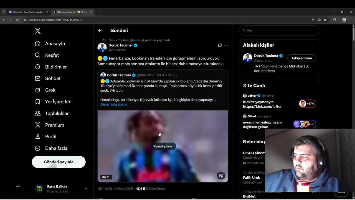
Task: Click the Resmi yükle button on image
Action: 163,146
